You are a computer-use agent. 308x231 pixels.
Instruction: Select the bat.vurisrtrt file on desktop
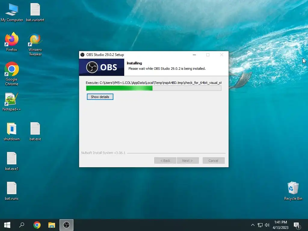pos(35,12)
